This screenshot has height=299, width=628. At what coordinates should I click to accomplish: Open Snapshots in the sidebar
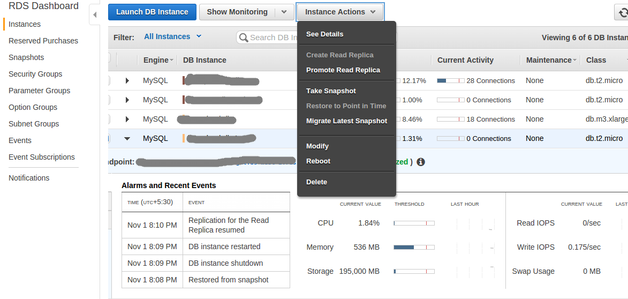pos(26,57)
